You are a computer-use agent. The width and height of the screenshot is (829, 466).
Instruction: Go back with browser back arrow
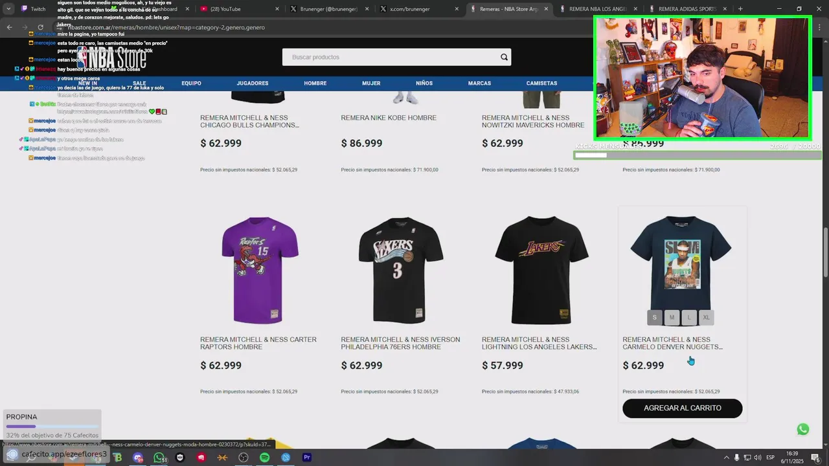tap(9, 27)
